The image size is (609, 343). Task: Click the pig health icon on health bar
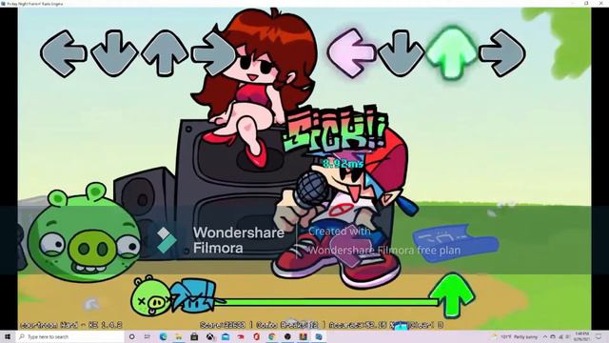tap(151, 297)
